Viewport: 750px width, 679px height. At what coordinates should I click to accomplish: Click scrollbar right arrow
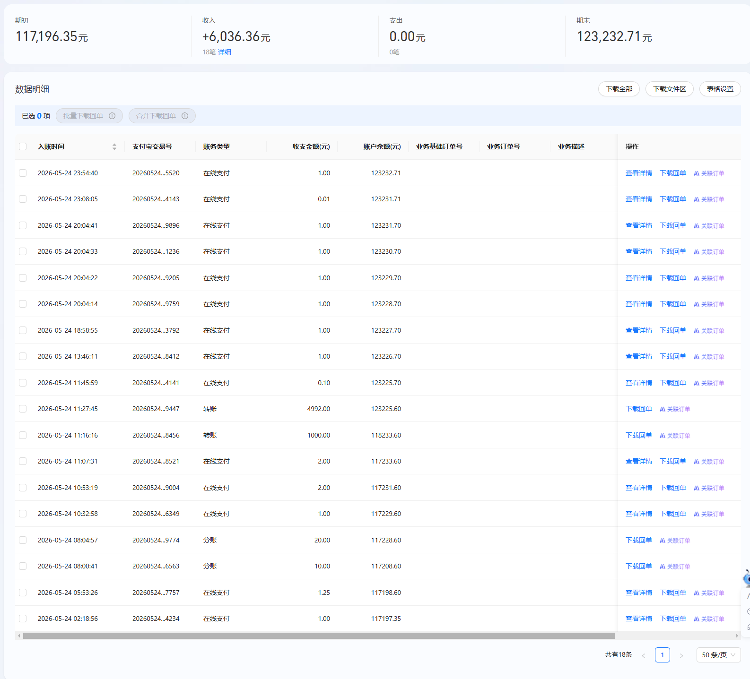click(737, 636)
